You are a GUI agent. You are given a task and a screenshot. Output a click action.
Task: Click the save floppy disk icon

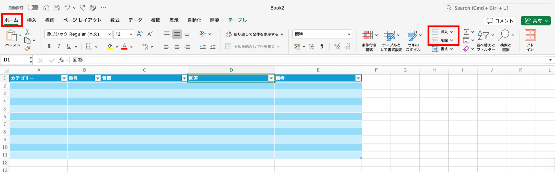(57, 7)
